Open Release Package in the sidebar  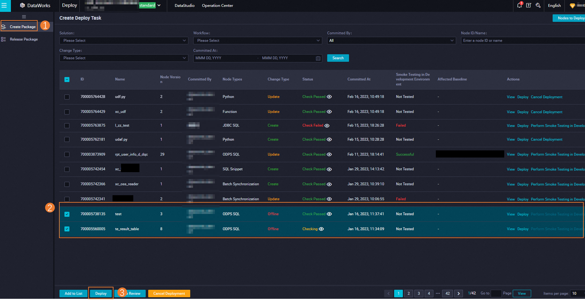[24, 39]
